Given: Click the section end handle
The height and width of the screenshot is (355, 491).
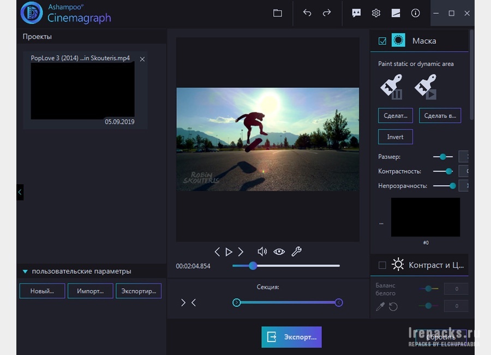Looking at the screenshot, I should click(x=338, y=303).
